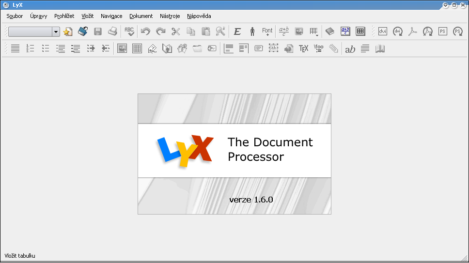The image size is (469, 263).
Task: Insert an index entry folder icon
Action: (197, 48)
